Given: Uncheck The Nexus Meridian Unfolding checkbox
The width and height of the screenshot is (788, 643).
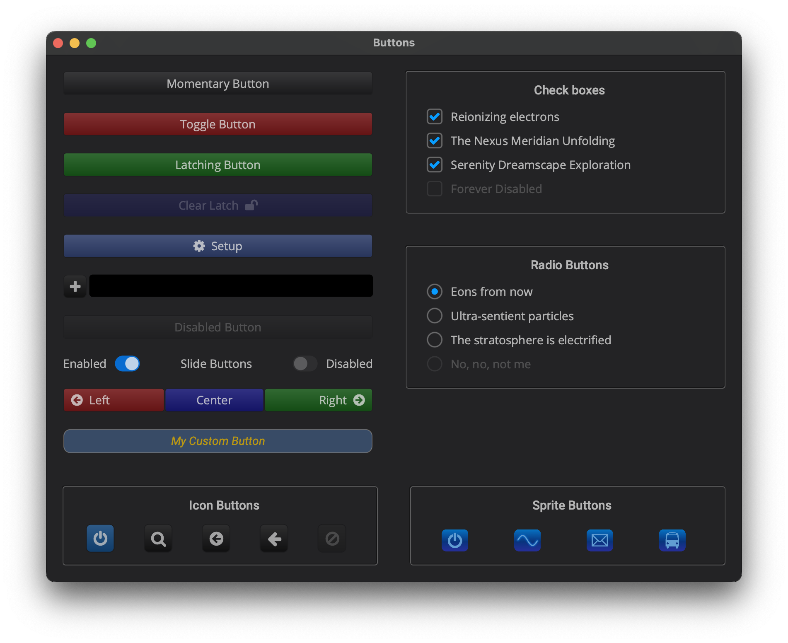Looking at the screenshot, I should 435,141.
